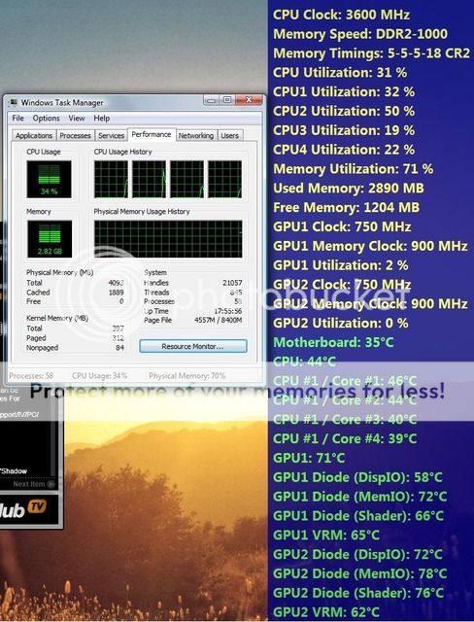Open the File menu in Task Manager

click(x=17, y=119)
